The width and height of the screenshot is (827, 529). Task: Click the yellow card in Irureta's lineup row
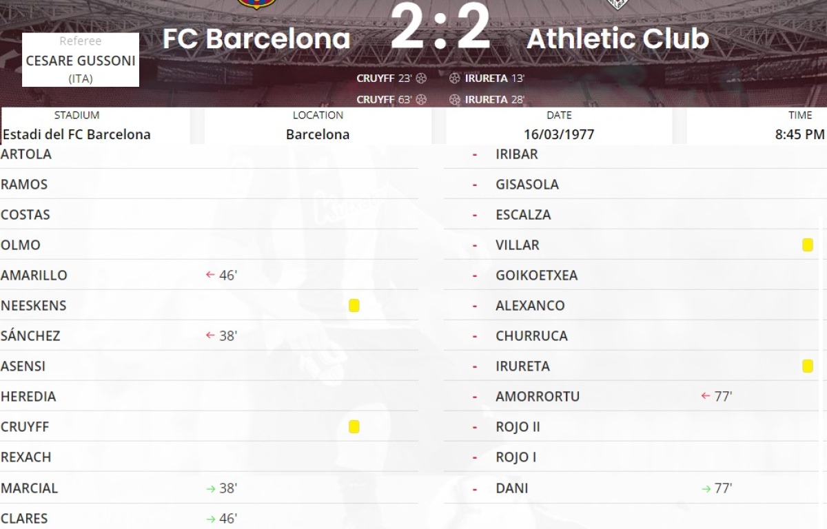tap(808, 366)
